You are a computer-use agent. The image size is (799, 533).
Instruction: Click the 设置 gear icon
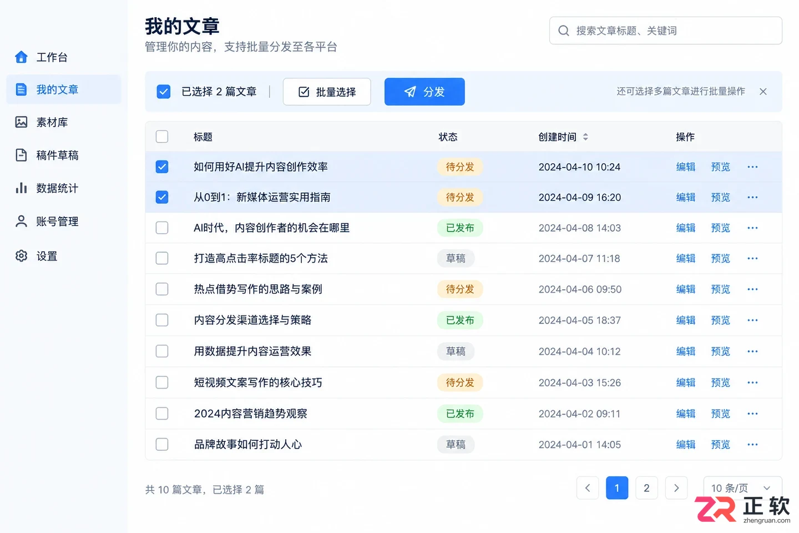21,255
